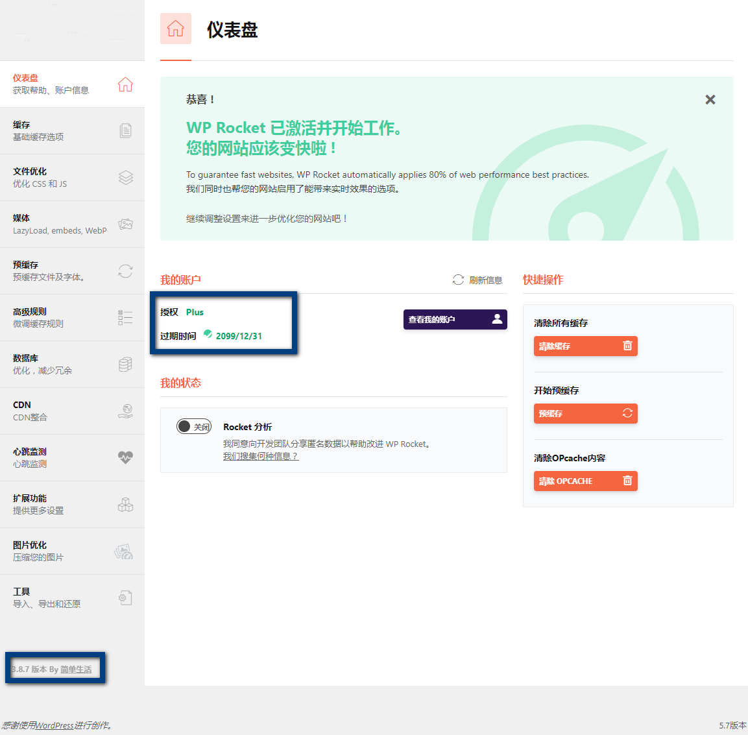Open the WordPress link in the footer

pos(54,725)
